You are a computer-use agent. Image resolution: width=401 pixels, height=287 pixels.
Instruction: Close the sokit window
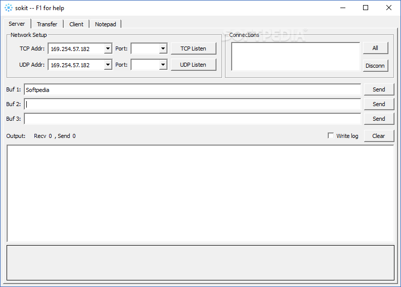click(x=389, y=8)
